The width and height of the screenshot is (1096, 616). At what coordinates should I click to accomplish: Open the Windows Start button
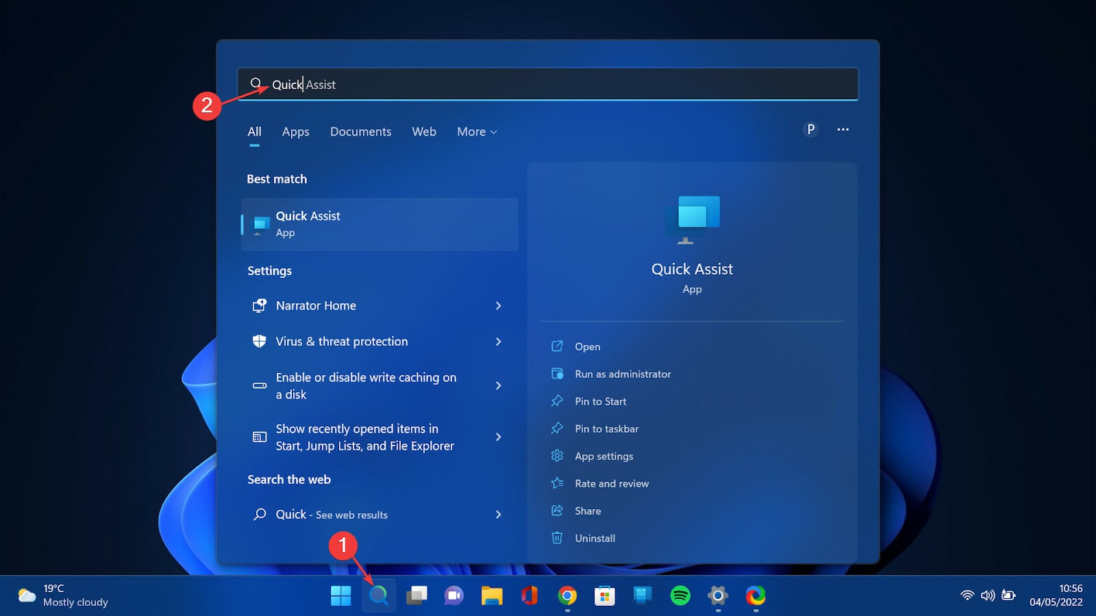pyautogui.click(x=340, y=595)
